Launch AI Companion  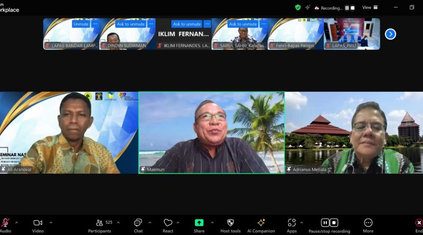pos(261,223)
